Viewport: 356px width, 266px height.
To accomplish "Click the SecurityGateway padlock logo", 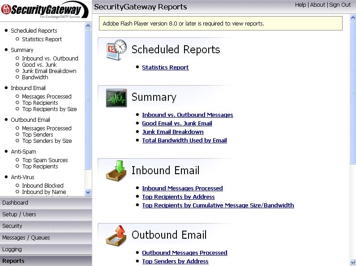I will click(6, 9).
